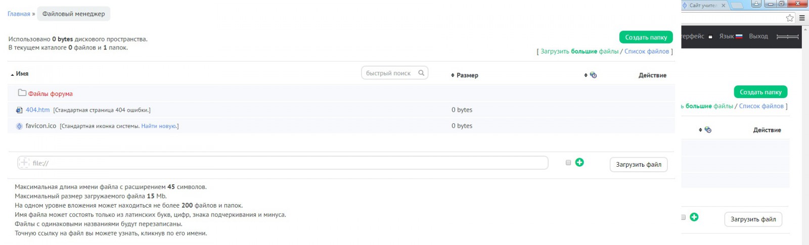Sort by date clock icon in left panel
The width and height of the screenshot is (809, 245).
click(x=593, y=75)
